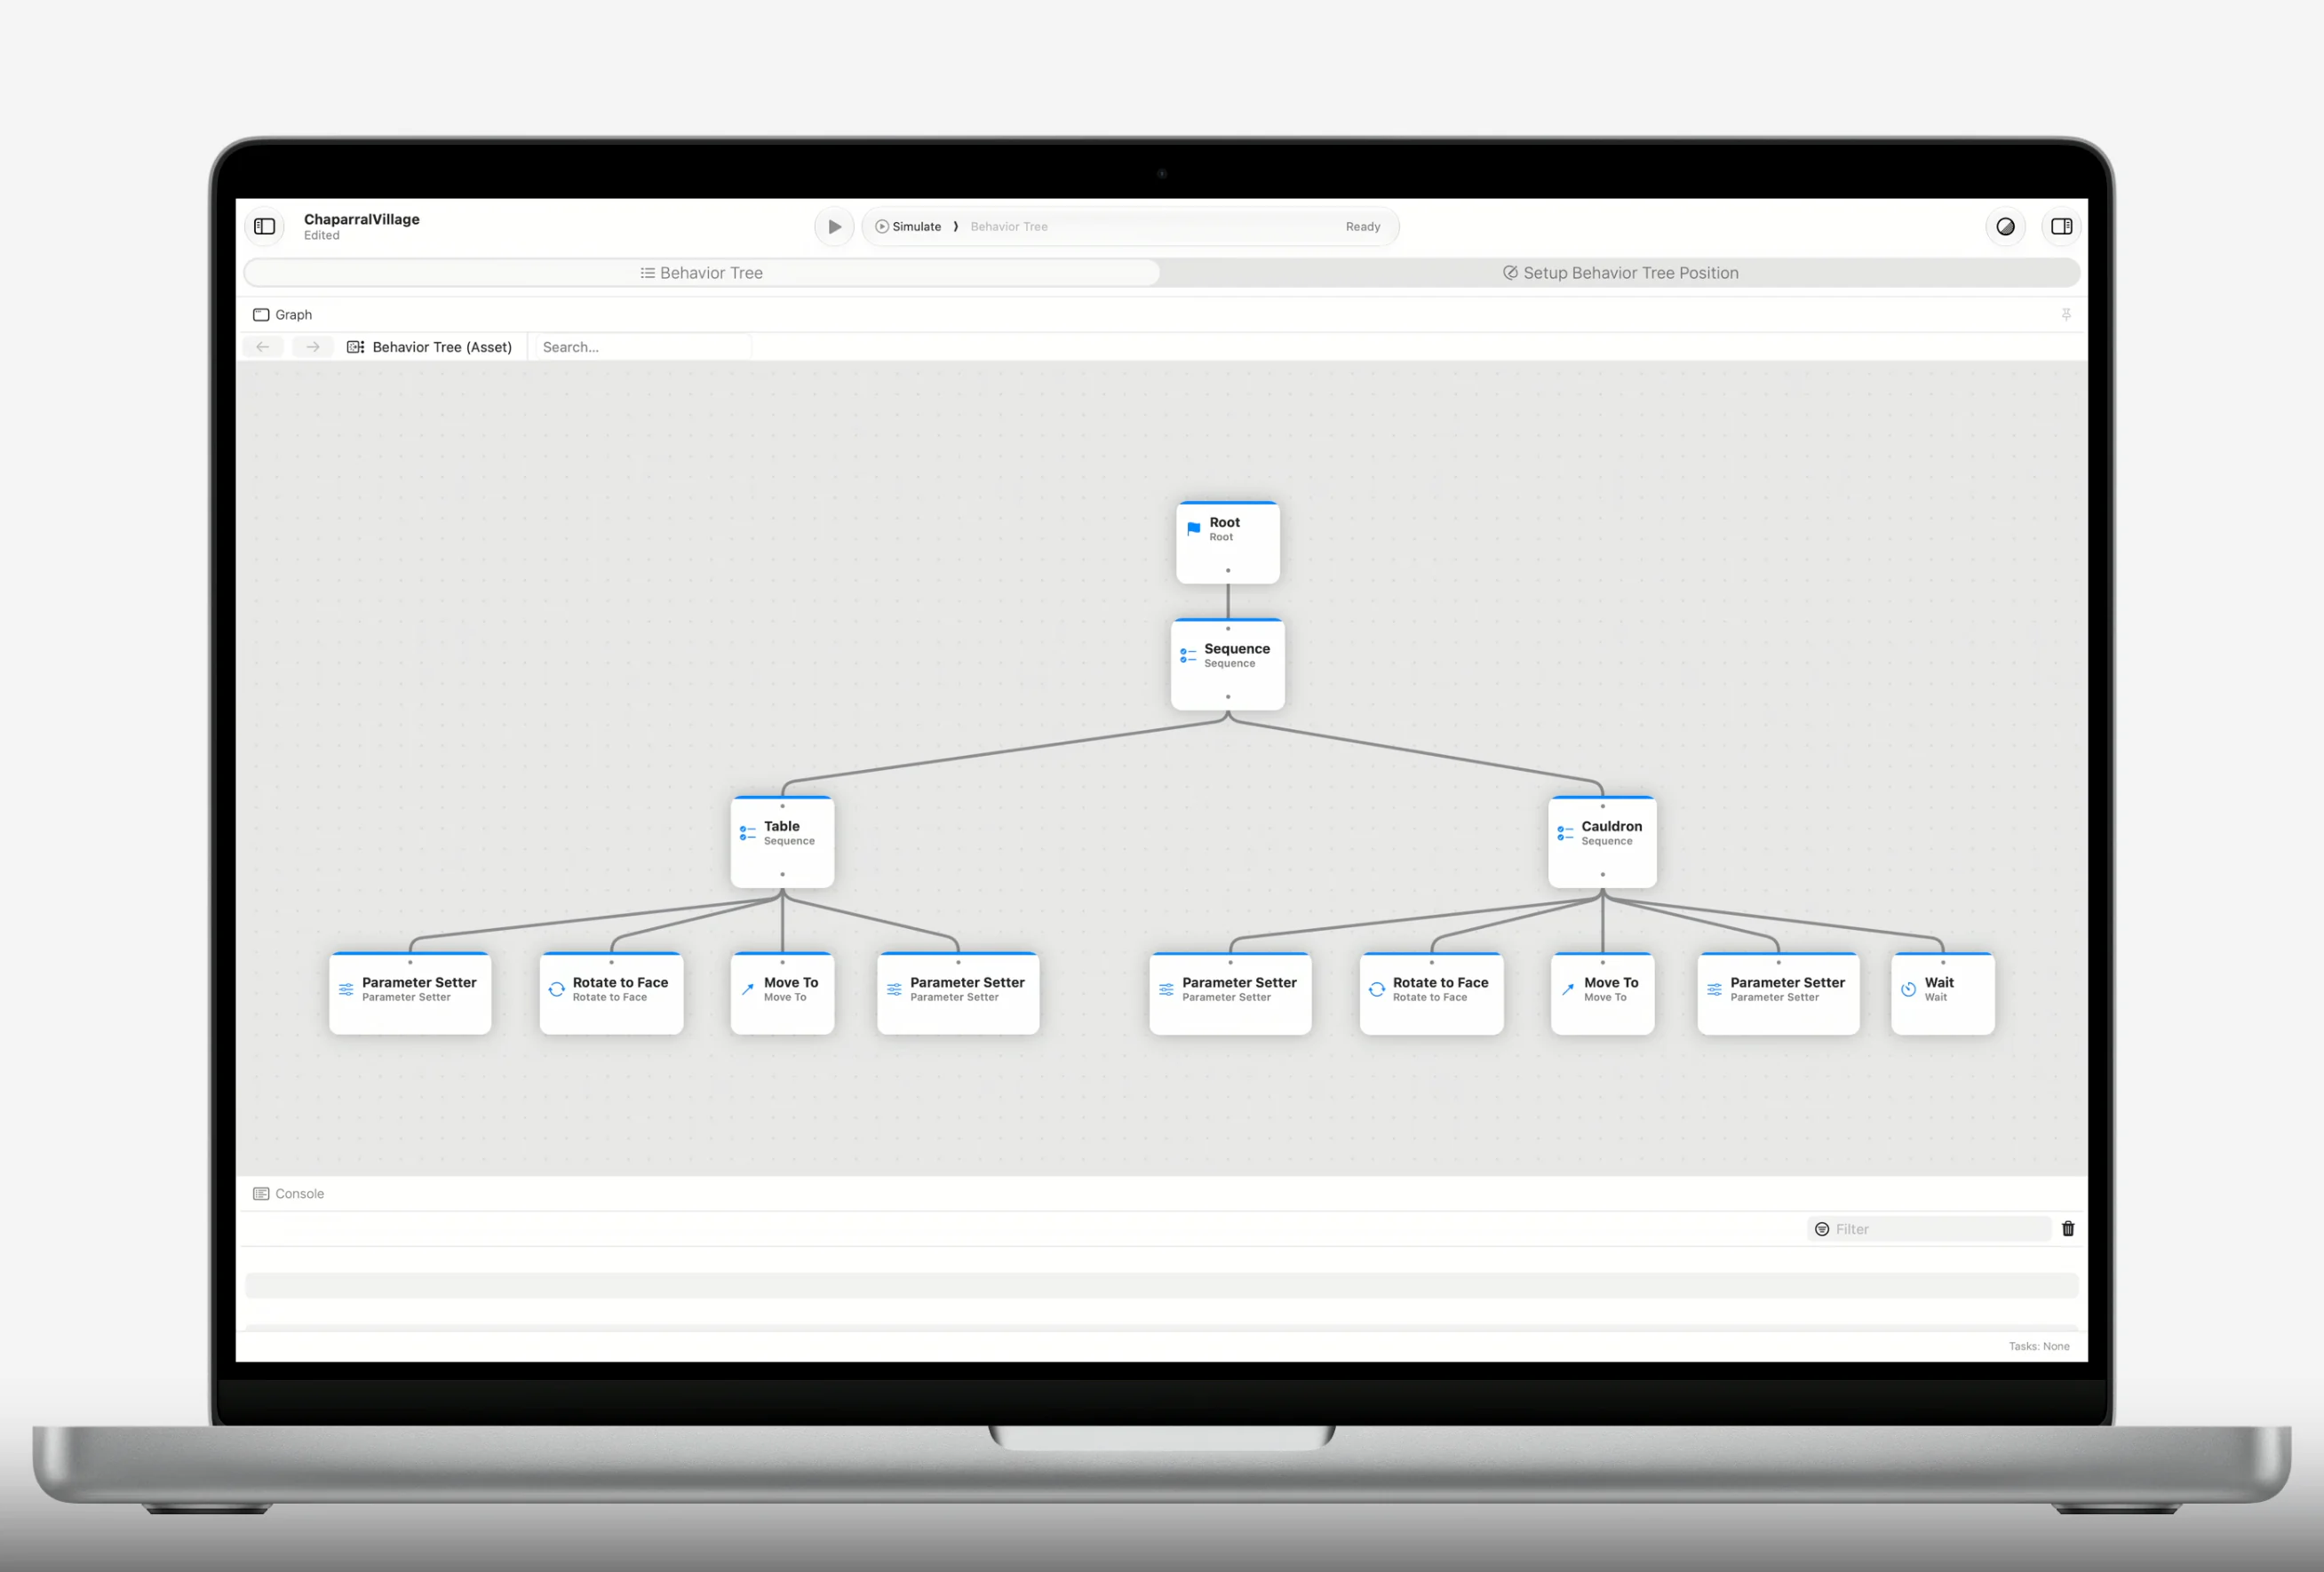Select the Table sequence node
Viewport: 2324px width, 1572px height.
coord(782,842)
